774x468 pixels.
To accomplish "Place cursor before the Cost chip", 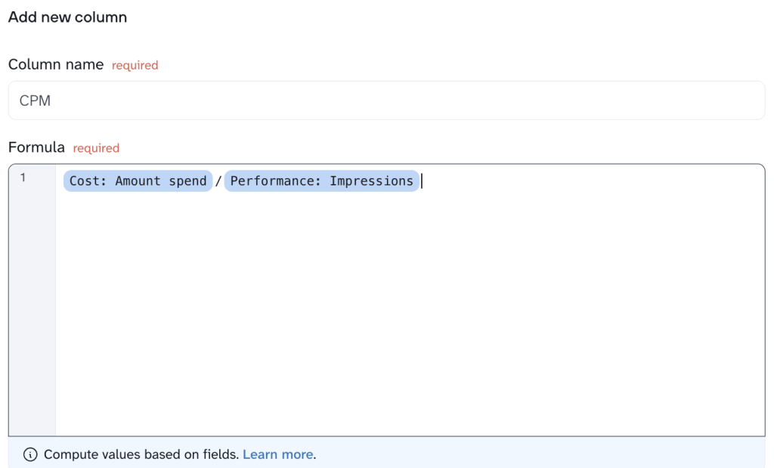I will tap(61, 181).
